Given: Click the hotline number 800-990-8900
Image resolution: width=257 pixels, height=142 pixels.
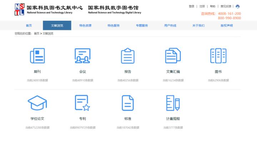Looking at the screenshot, I should (229, 18).
